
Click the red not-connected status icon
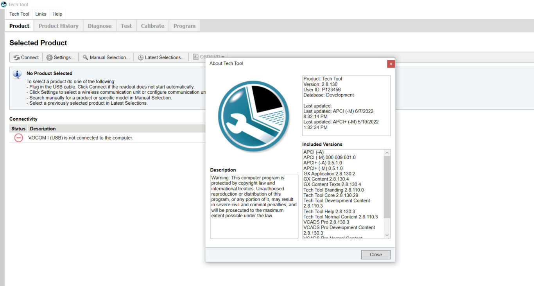tap(18, 138)
